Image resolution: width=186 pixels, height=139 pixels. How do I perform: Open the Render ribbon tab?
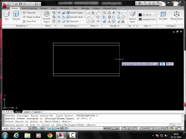(x=44, y=8)
